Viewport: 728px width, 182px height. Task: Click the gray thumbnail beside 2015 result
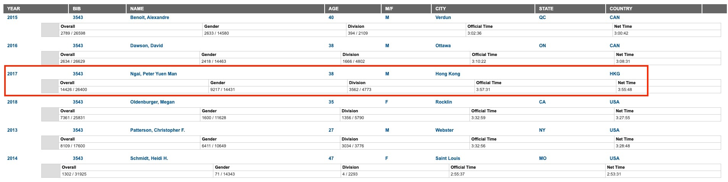50,30
